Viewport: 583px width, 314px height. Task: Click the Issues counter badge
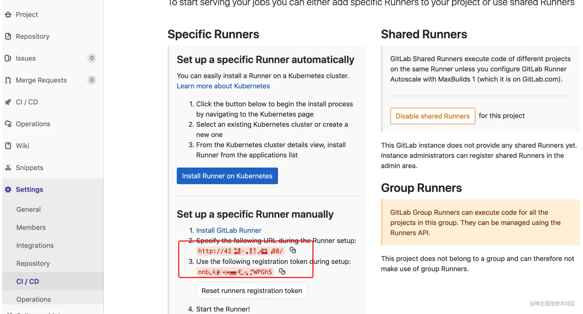click(91, 58)
